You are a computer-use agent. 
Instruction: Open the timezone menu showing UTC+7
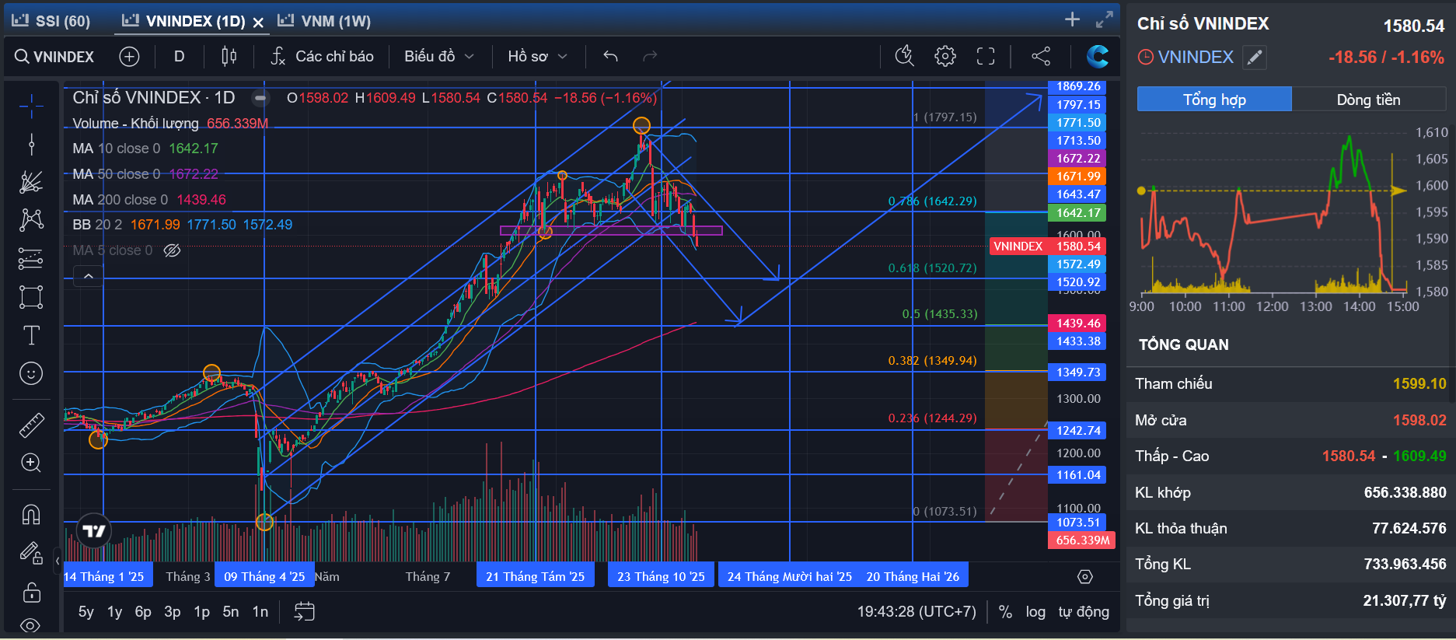click(917, 612)
